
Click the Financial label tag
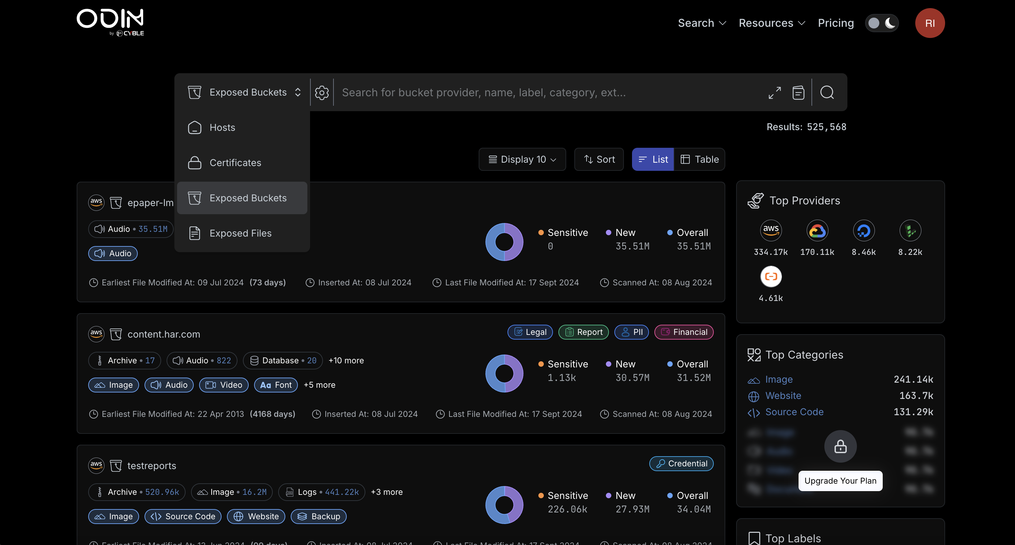click(x=684, y=332)
